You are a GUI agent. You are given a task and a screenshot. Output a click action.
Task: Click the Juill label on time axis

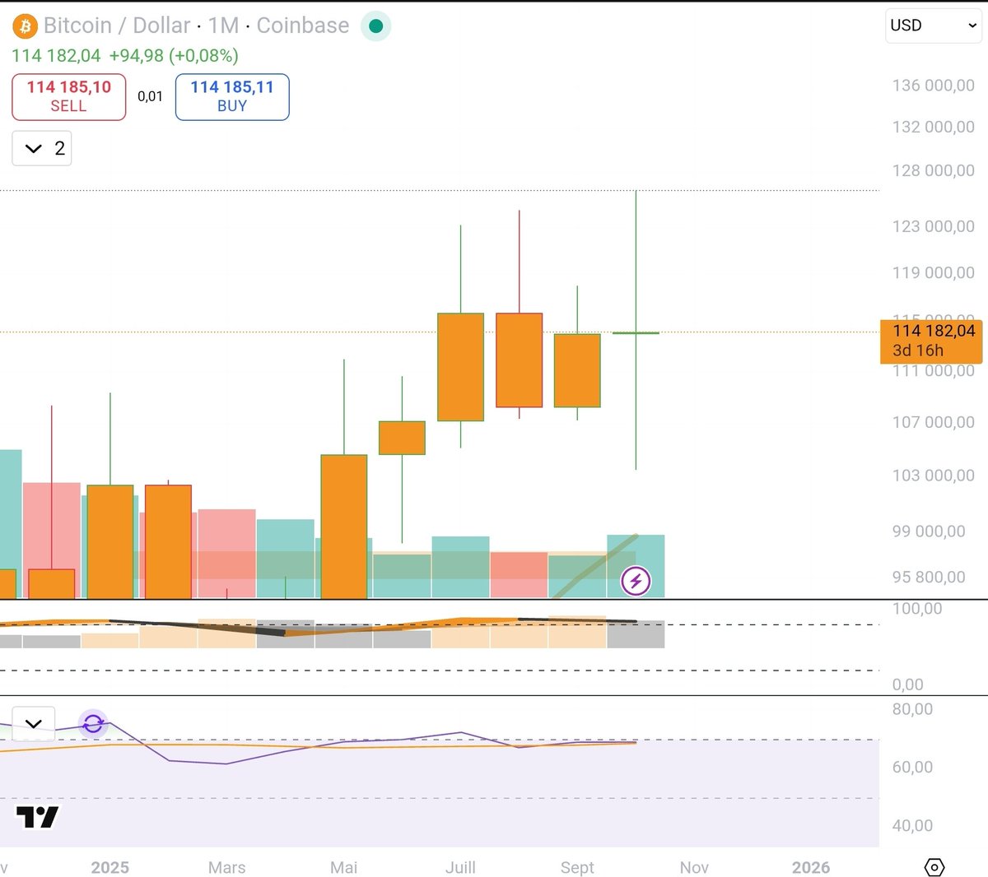pos(460,867)
